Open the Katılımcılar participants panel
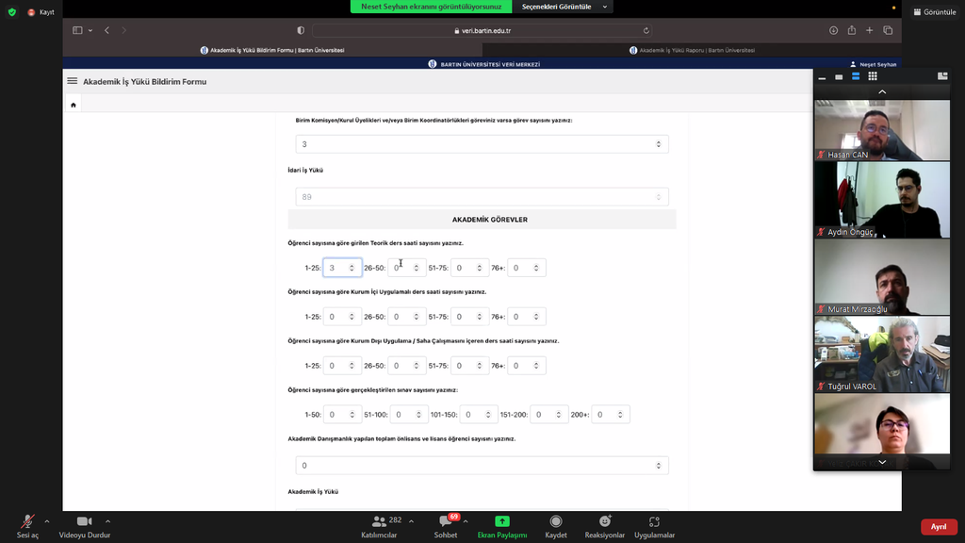The width and height of the screenshot is (965, 543). [380, 521]
